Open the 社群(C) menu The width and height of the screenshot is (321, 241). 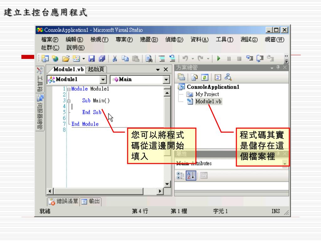point(50,48)
